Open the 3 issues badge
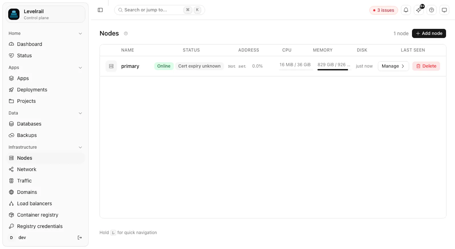This screenshot has width=455, height=249. [383, 10]
